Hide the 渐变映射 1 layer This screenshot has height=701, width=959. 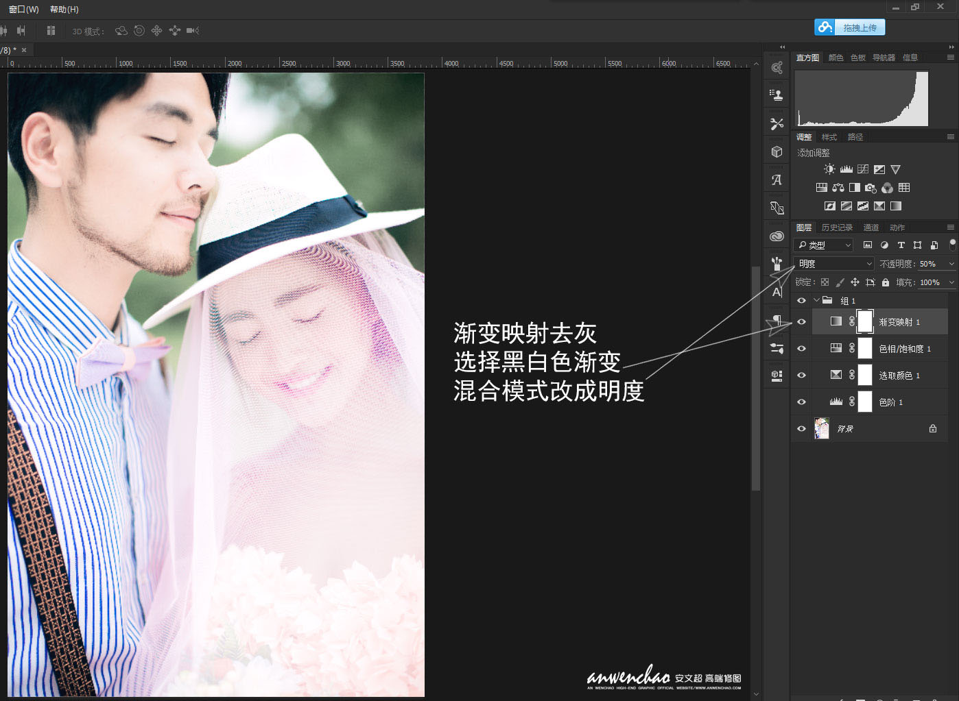coord(801,321)
